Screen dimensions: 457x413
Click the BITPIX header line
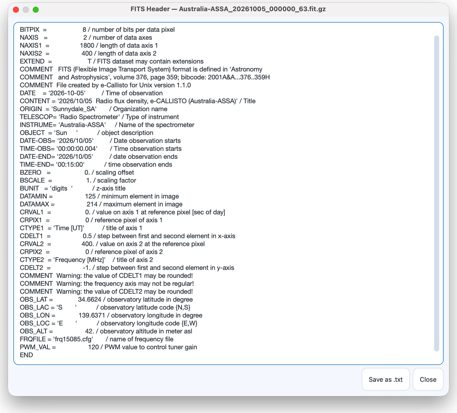(x=97, y=30)
